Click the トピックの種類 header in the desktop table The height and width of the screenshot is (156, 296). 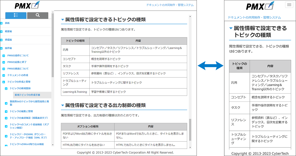coord(75,41)
